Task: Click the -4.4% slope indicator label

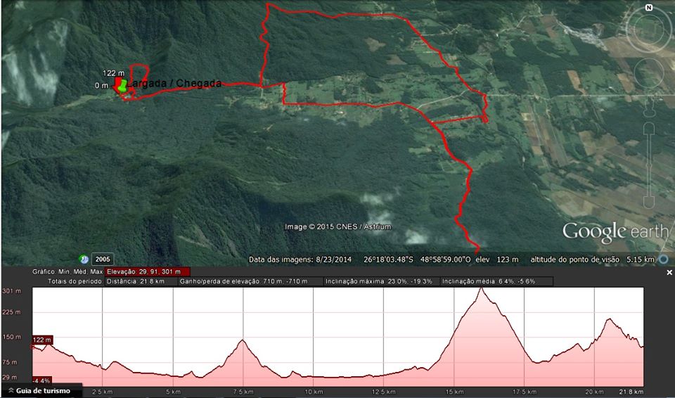Action: [x=44, y=381]
